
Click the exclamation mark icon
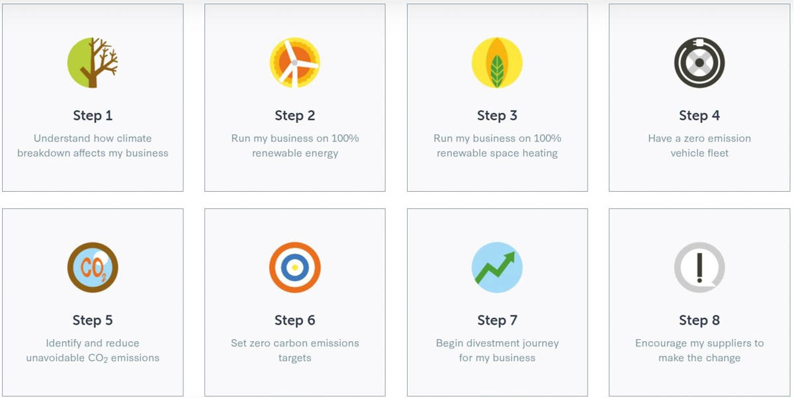point(699,268)
